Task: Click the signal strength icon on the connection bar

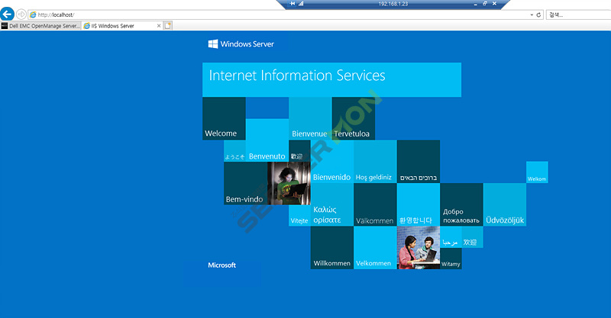Action: tap(301, 4)
